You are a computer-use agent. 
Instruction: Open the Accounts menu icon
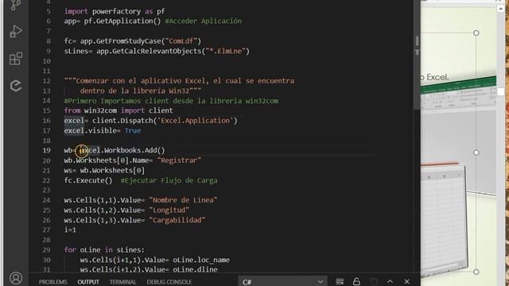[x=16, y=278]
